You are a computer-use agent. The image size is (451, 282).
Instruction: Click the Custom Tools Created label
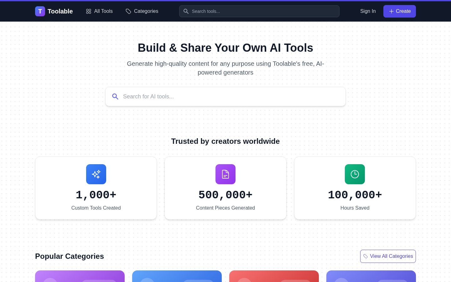pyautogui.click(x=96, y=208)
